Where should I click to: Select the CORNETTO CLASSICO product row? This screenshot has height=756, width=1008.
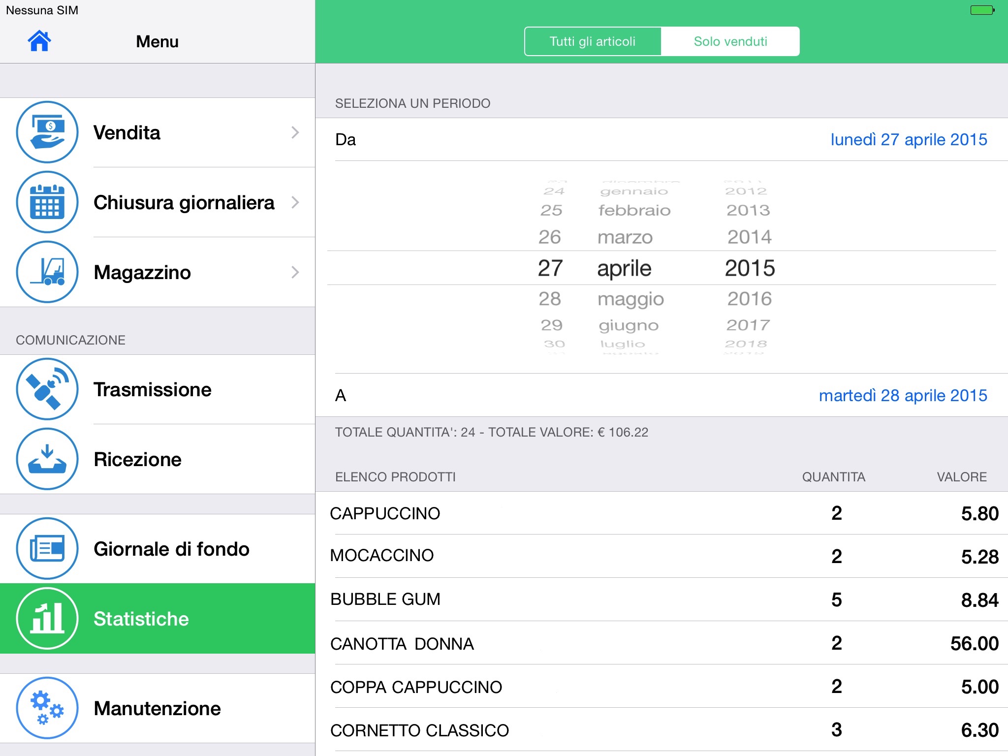661,729
